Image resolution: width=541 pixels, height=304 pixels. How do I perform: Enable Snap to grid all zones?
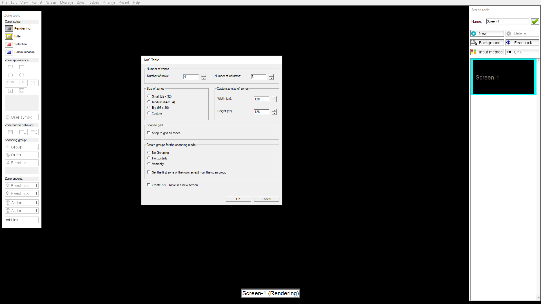pos(149,133)
